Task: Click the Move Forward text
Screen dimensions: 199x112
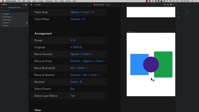Action: click(43, 54)
